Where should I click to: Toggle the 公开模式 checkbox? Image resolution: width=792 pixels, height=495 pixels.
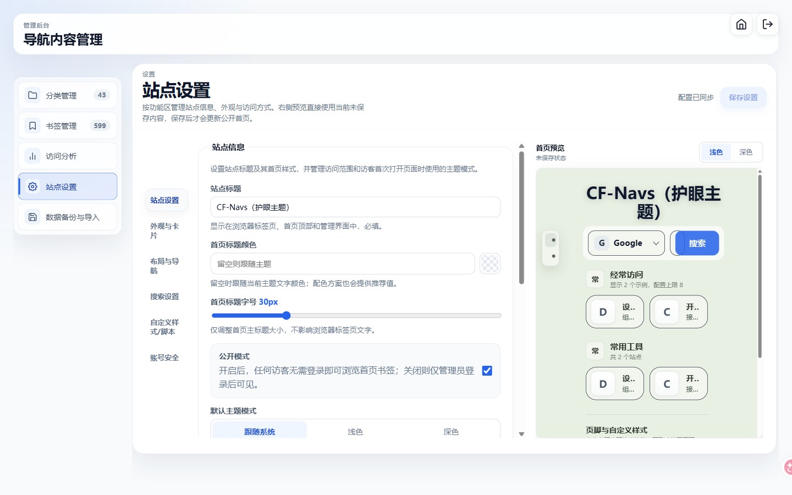[487, 371]
